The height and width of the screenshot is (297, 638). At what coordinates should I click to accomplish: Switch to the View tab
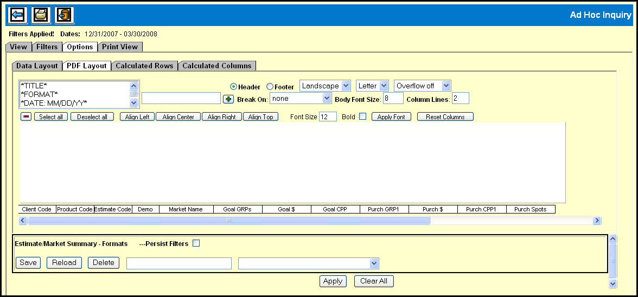18,47
